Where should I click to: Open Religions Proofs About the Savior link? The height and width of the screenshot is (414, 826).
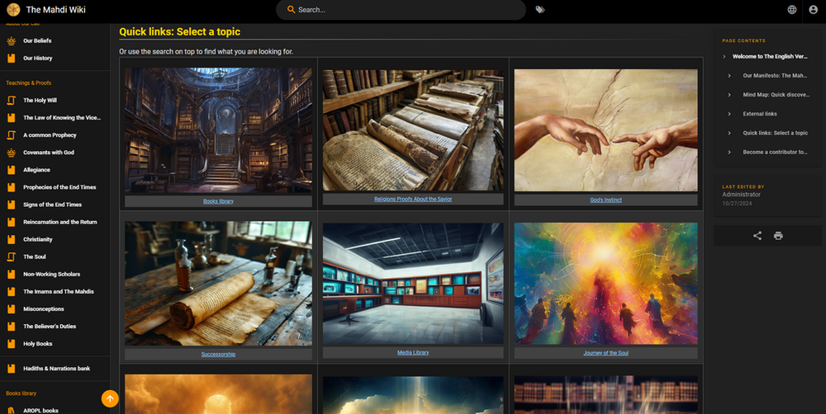click(x=413, y=200)
